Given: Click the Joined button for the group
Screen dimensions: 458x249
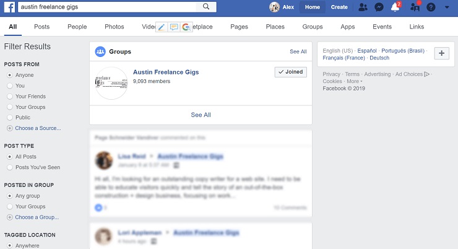Looking at the screenshot, I should 291,72.
